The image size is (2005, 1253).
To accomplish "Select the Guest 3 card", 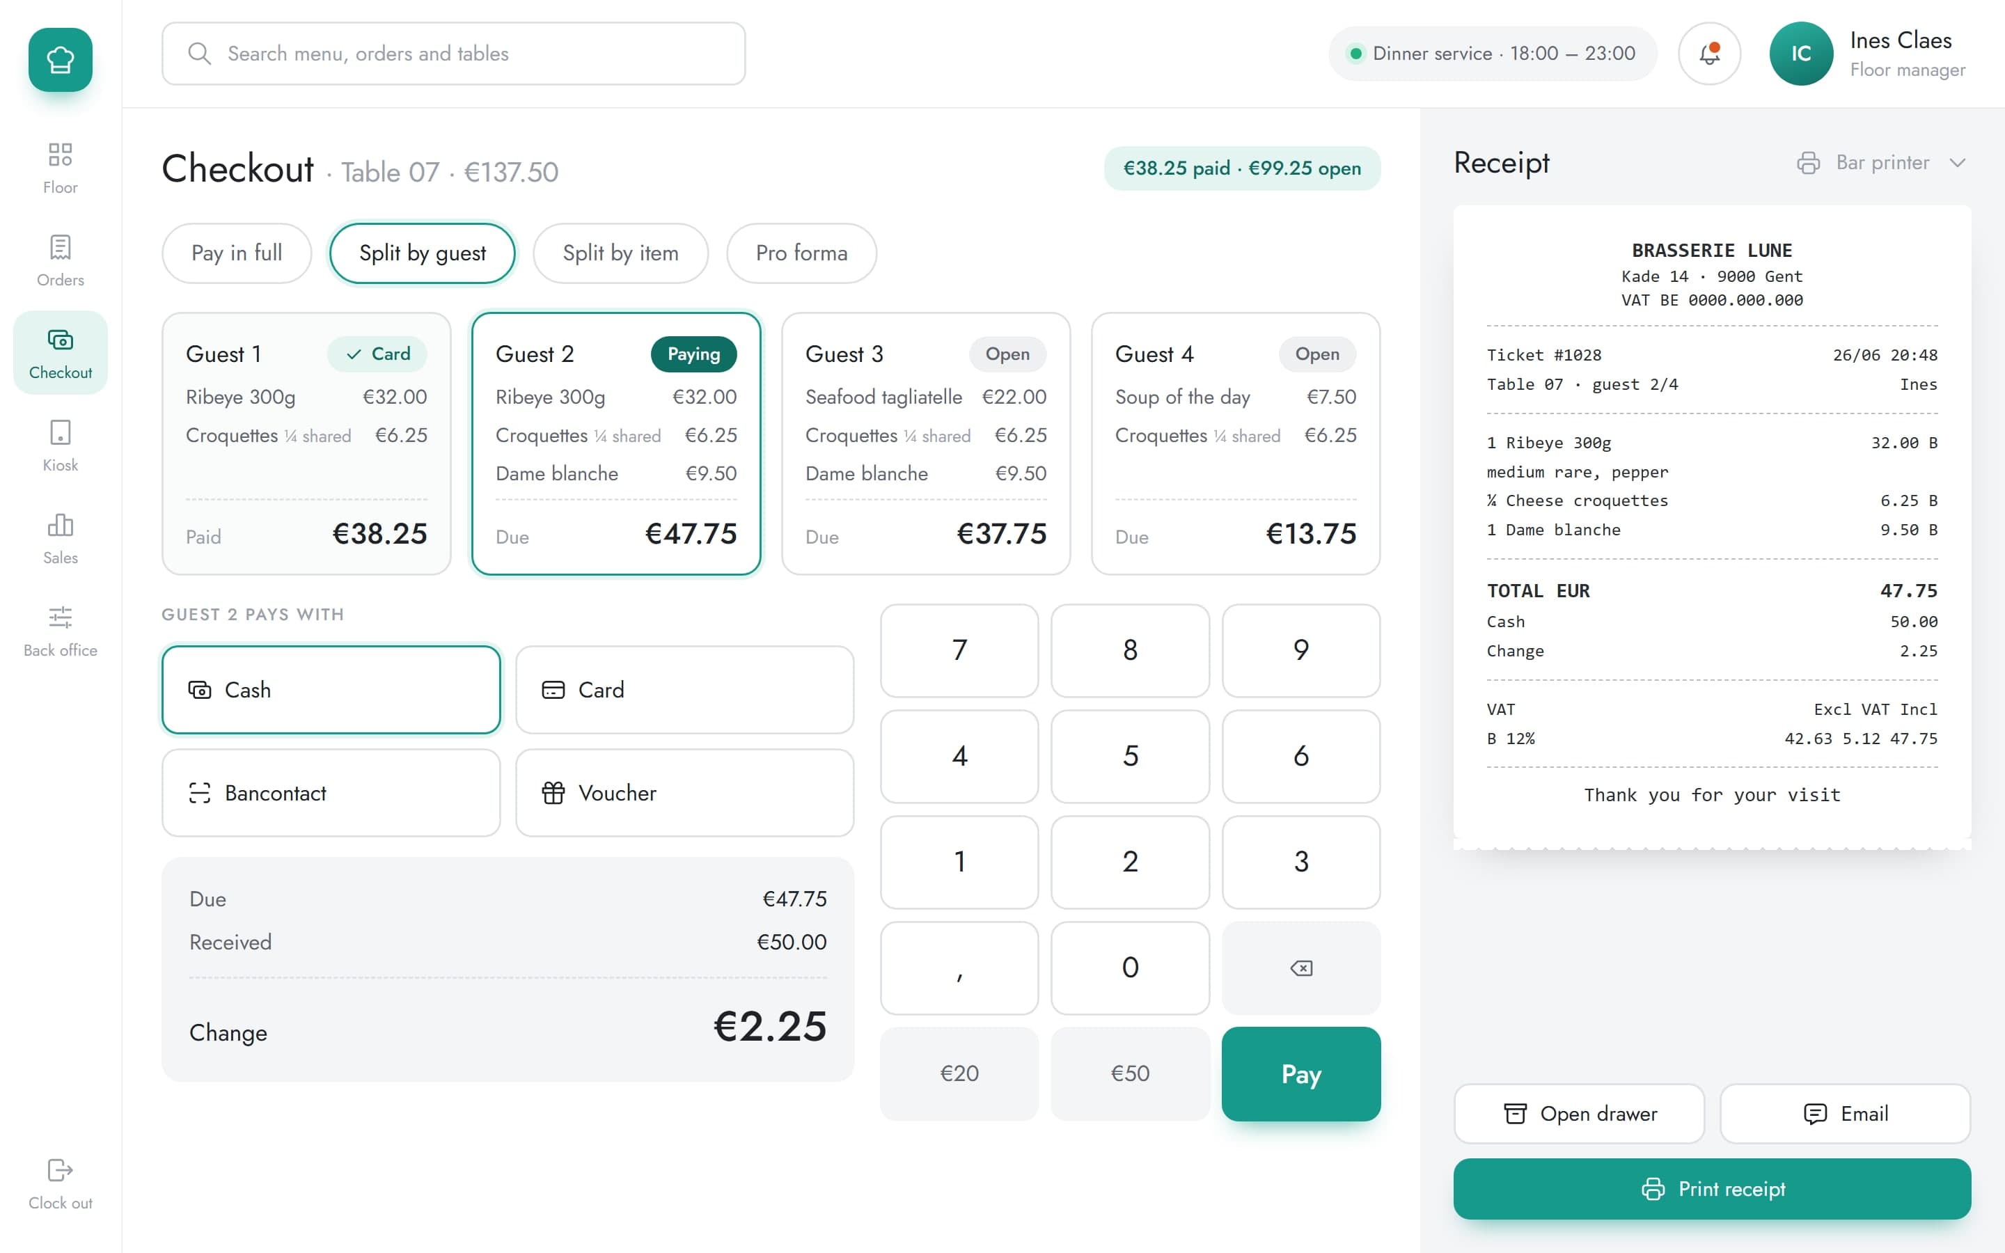I will point(925,443).
